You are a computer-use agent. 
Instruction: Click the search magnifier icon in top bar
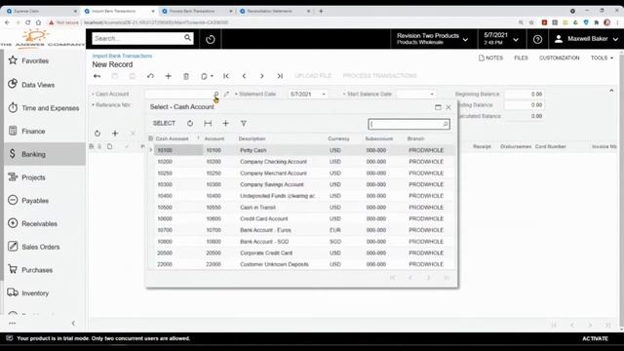(187, 38)
